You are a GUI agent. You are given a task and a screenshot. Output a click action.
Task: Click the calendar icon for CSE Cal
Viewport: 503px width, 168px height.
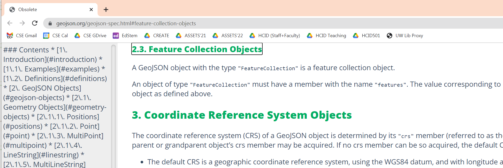pyautogui.click(x=46, y=36)
